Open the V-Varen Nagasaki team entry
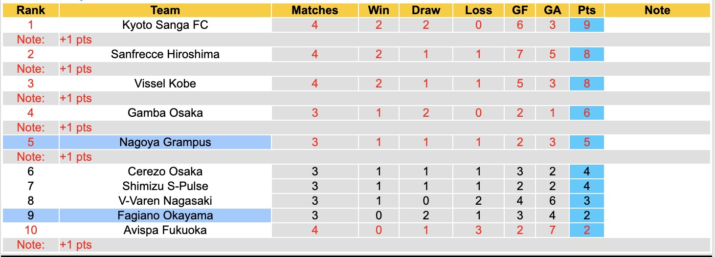715x257 pixels. tap(165, 201)
